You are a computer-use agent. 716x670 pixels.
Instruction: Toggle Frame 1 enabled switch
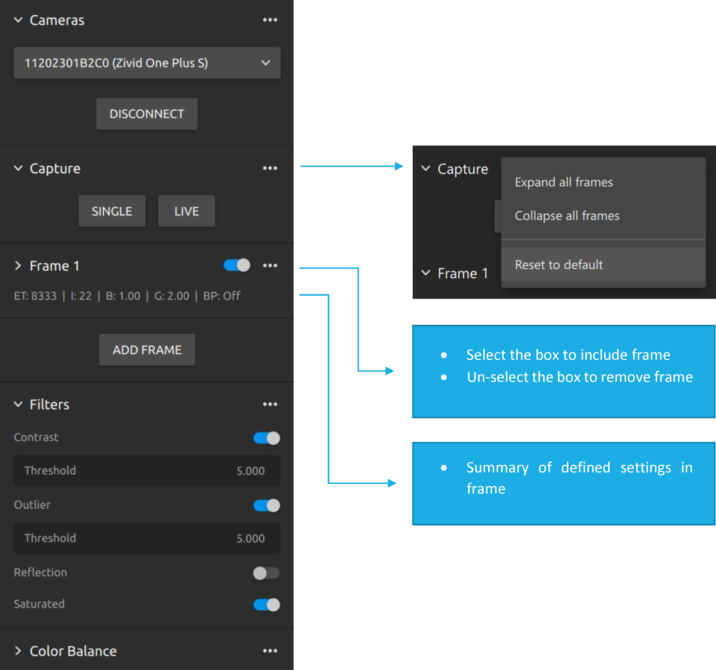tap(237, 265)
